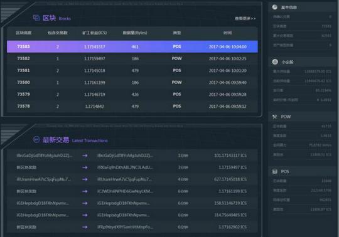Image resolution: width=339 pixels, height=237 pixels.
Task: Open recipient address lfX6aFq9hDthA8L2NC3LAdU...
Action: [125, 167]
